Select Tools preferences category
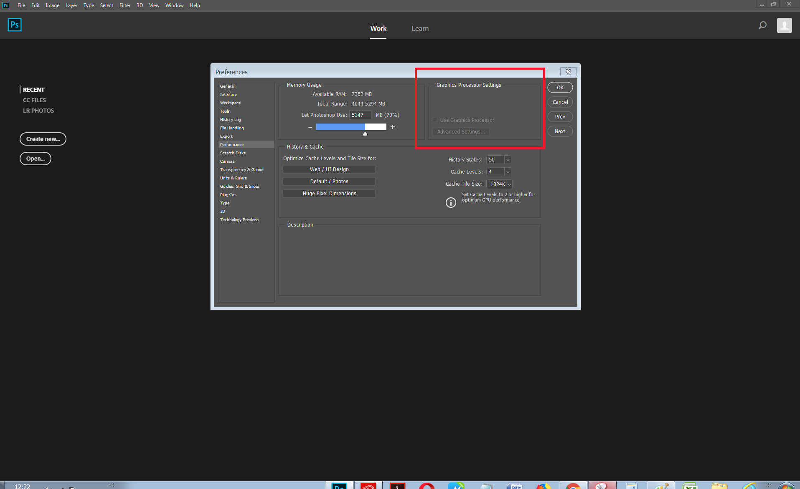 click(x=246, y=111)
